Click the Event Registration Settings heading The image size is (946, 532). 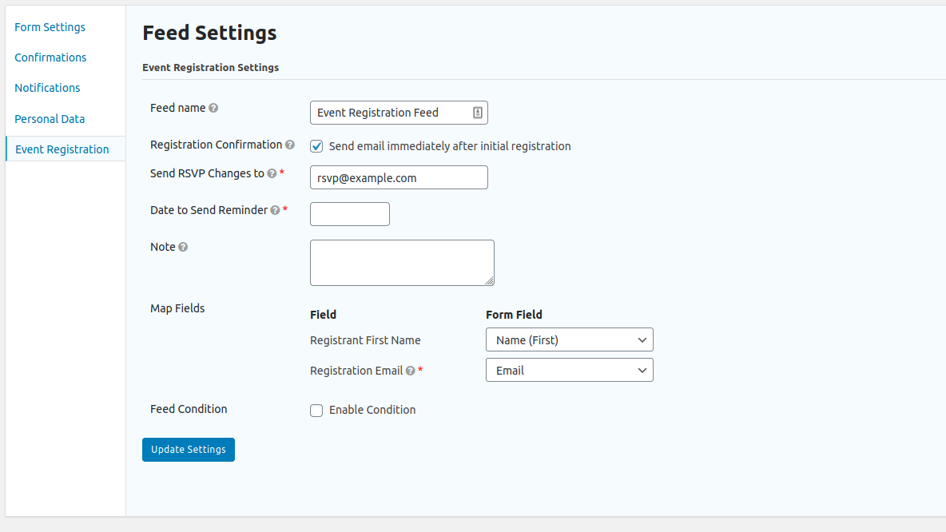[211, 68]
